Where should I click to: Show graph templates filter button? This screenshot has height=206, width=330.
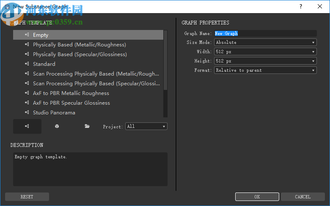27,126
